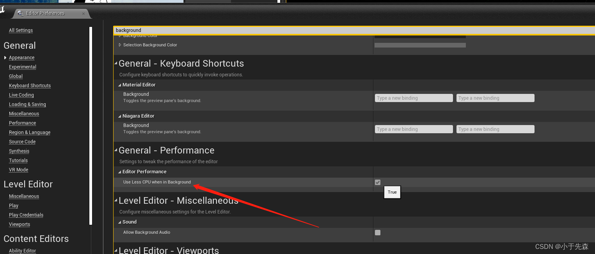This screenshot has width=595, height=254.
Task: Pick the Selection Background Color swatch
Action: [420, 45]
